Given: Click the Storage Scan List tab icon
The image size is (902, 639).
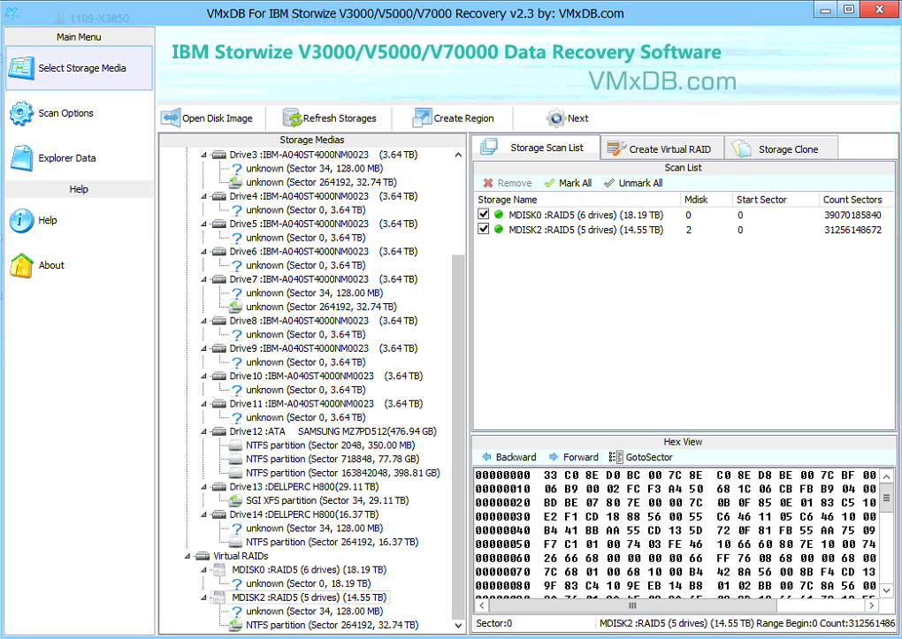Looking at the screenshot, I should click(489, 147).
